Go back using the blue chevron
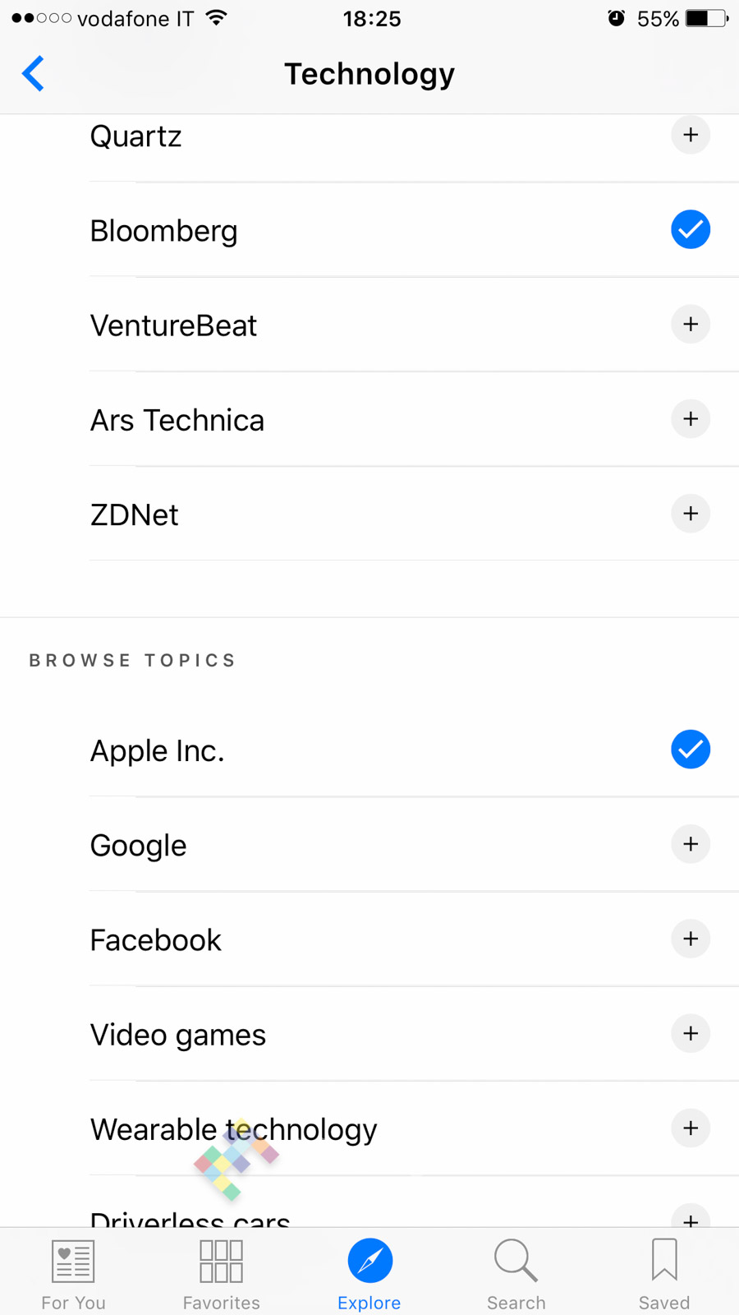This screenshot has height=1315, width=739. 34,74
